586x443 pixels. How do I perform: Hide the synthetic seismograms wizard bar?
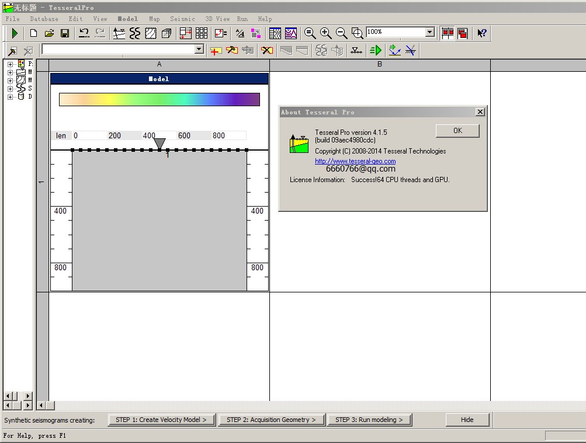coord(467,420)
